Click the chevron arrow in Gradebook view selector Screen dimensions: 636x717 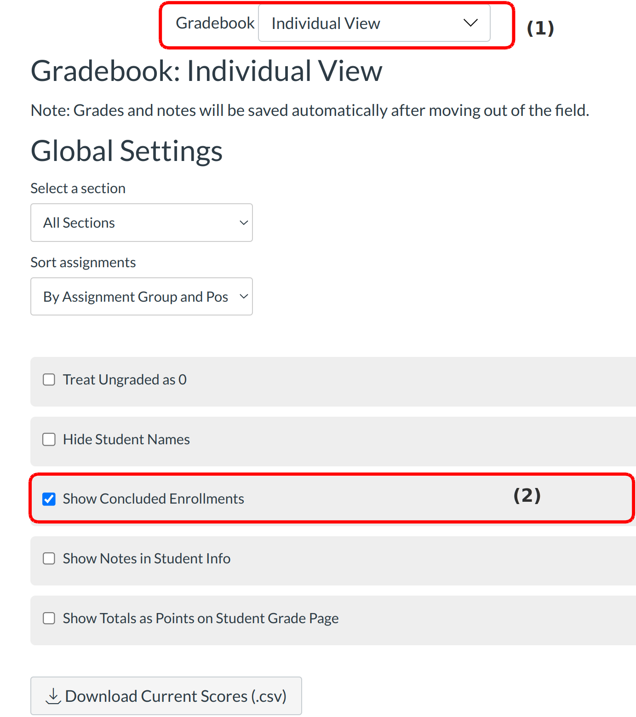click(x=470, y=23)
